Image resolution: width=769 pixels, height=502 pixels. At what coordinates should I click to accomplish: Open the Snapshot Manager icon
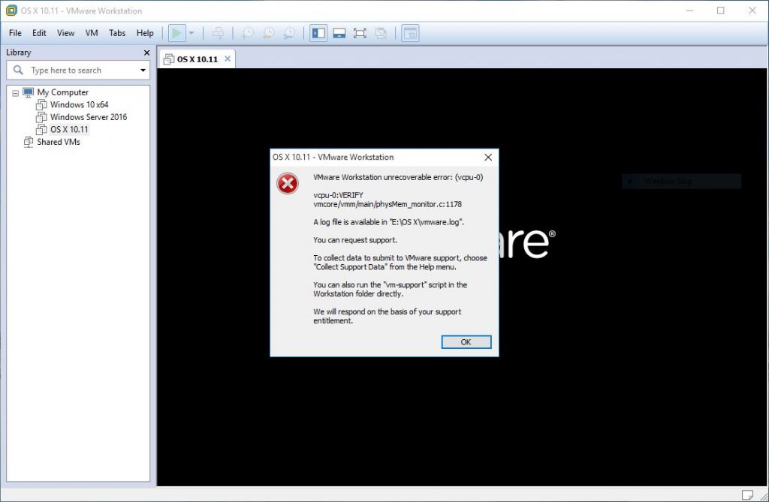click(x=290, y=33)
